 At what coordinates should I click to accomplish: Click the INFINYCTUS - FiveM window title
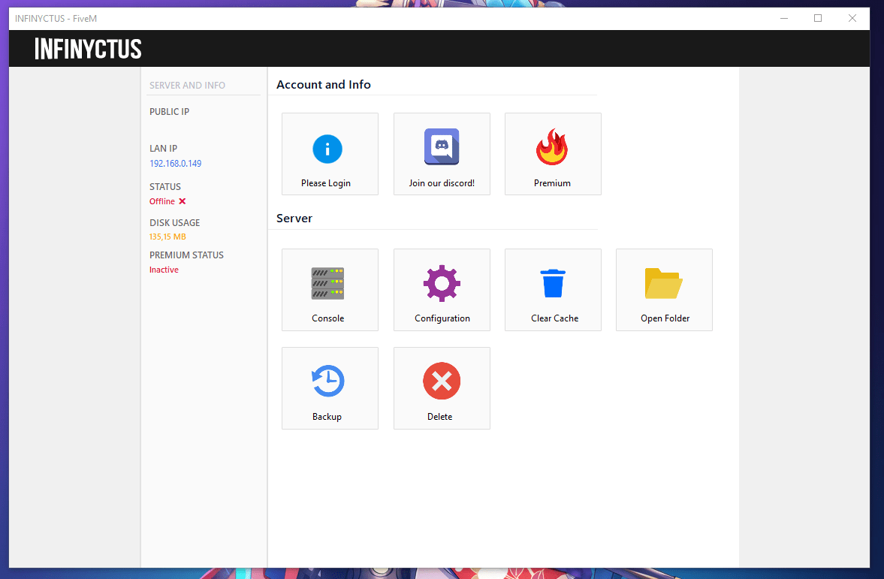point(56,19)
